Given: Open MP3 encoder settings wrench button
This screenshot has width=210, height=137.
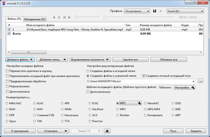Looking at the screenshot, I should pos(139,103).
